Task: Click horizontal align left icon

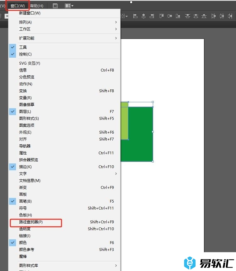Action: (x=135, y=16)
